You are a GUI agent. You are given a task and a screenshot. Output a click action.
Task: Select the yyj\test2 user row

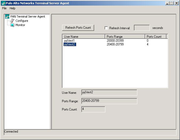(70, 44)
